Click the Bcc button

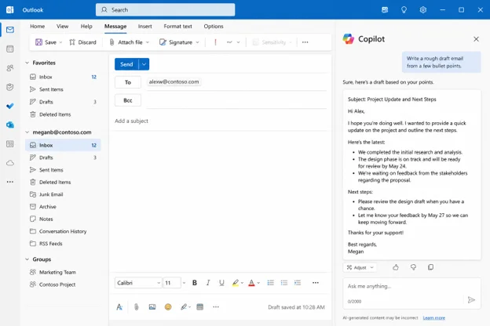[128, 100]
